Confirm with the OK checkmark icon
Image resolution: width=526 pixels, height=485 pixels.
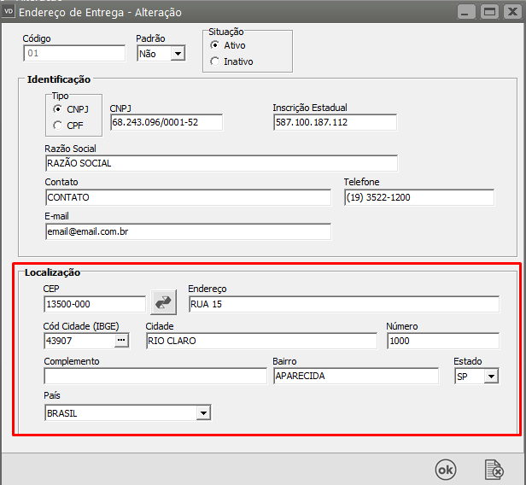445,469
